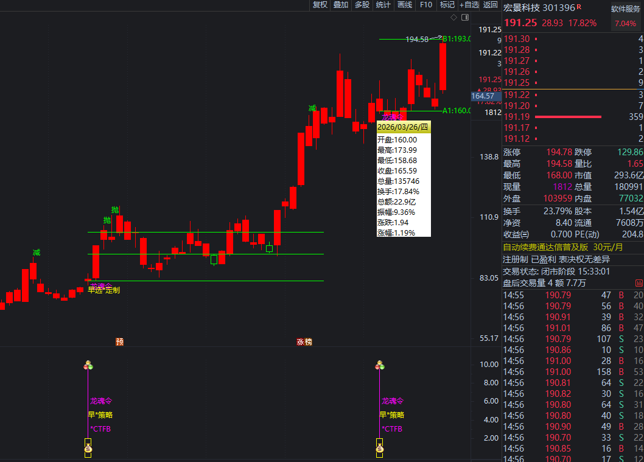Viewport: 644px width, 462px height.
Task: Open the 复权 adjustment menu
Action: (x=320, y=5)
